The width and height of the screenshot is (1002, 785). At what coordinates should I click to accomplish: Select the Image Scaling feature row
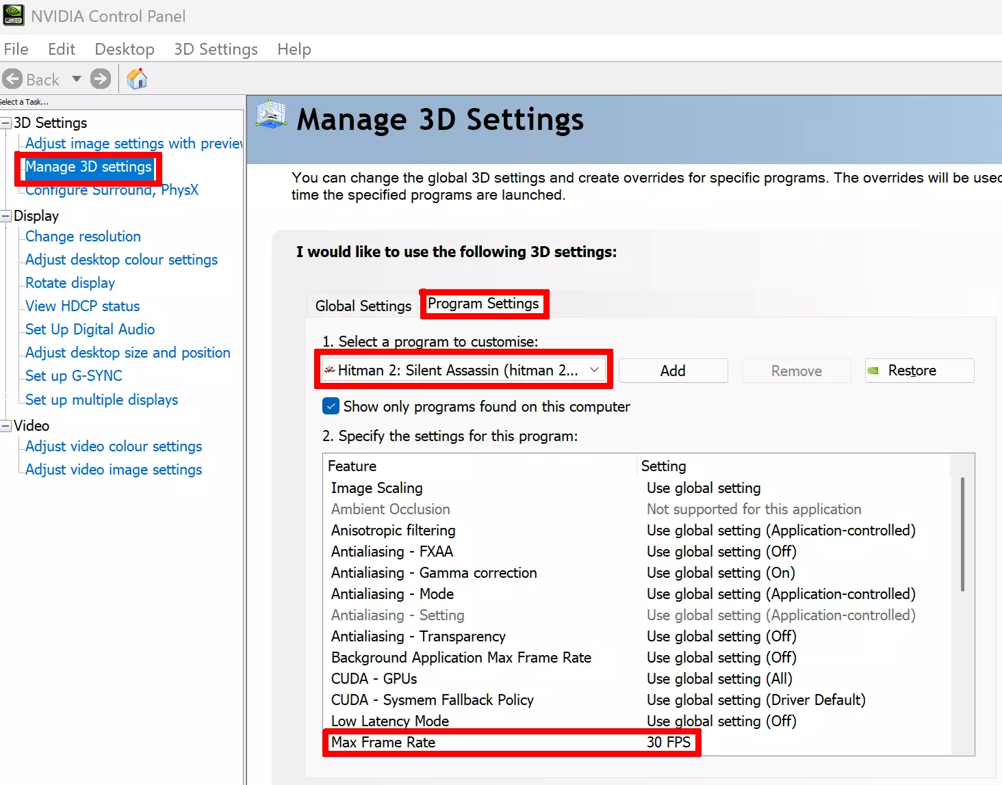(637, 488)
